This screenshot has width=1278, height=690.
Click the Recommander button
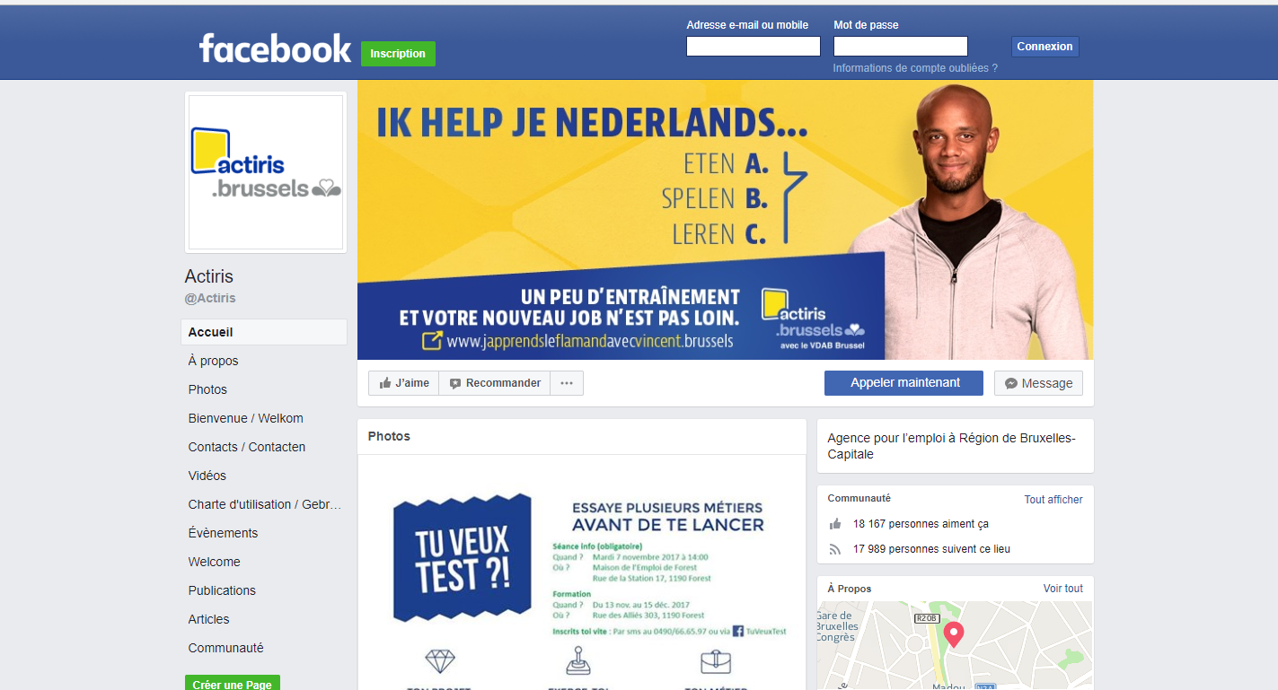coord(495,383)
